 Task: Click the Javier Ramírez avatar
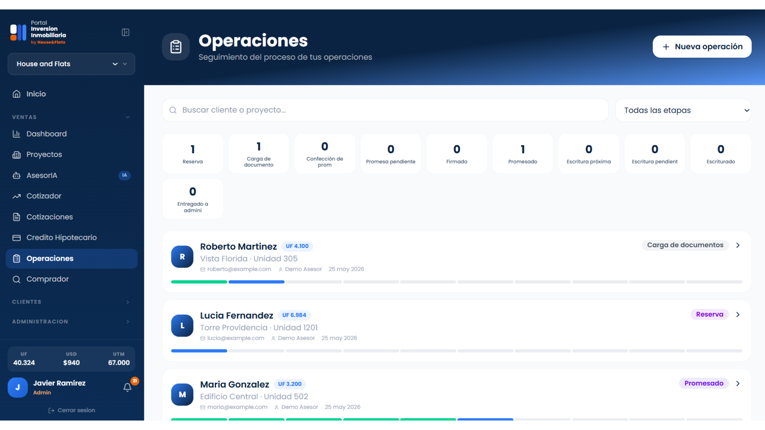tap(18, 387)
